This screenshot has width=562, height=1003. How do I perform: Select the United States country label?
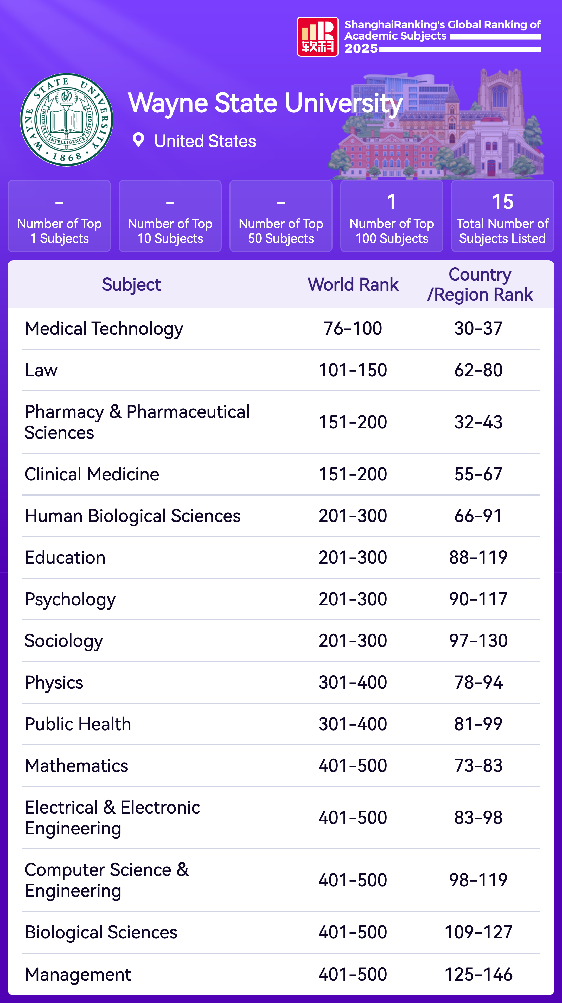click(x=205, y=141)
